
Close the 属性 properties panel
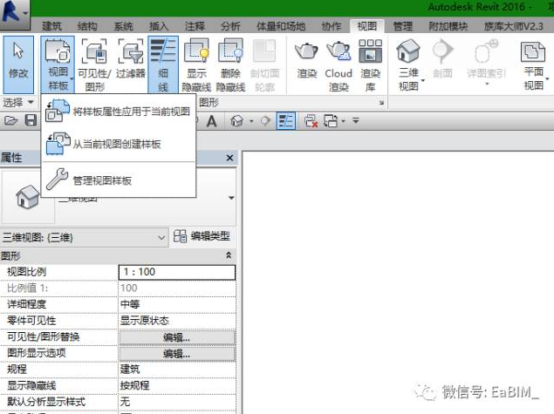point(229,158)
